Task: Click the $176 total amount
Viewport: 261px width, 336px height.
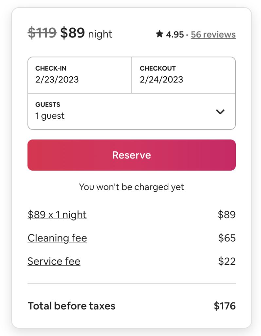Action: [225, 306]
